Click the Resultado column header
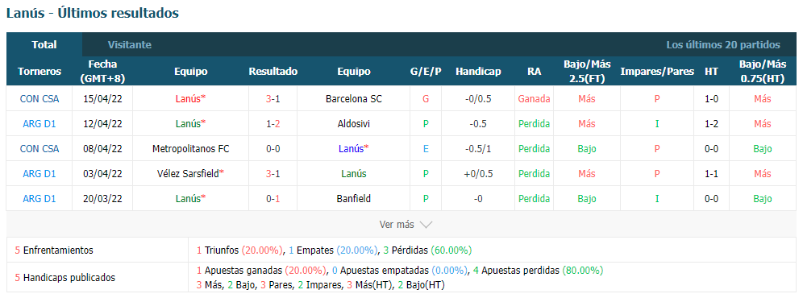Screen dimensions: 803x298 (273, 71)
